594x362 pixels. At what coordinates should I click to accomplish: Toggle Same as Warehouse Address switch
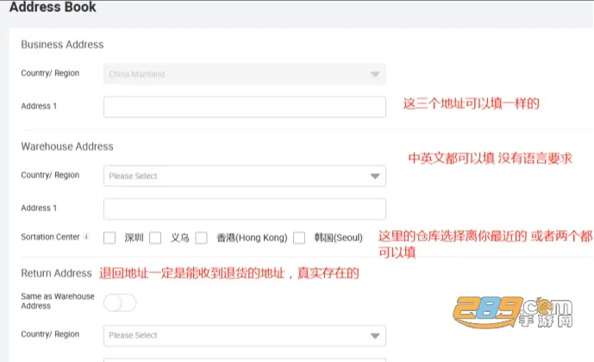(120, 303)
